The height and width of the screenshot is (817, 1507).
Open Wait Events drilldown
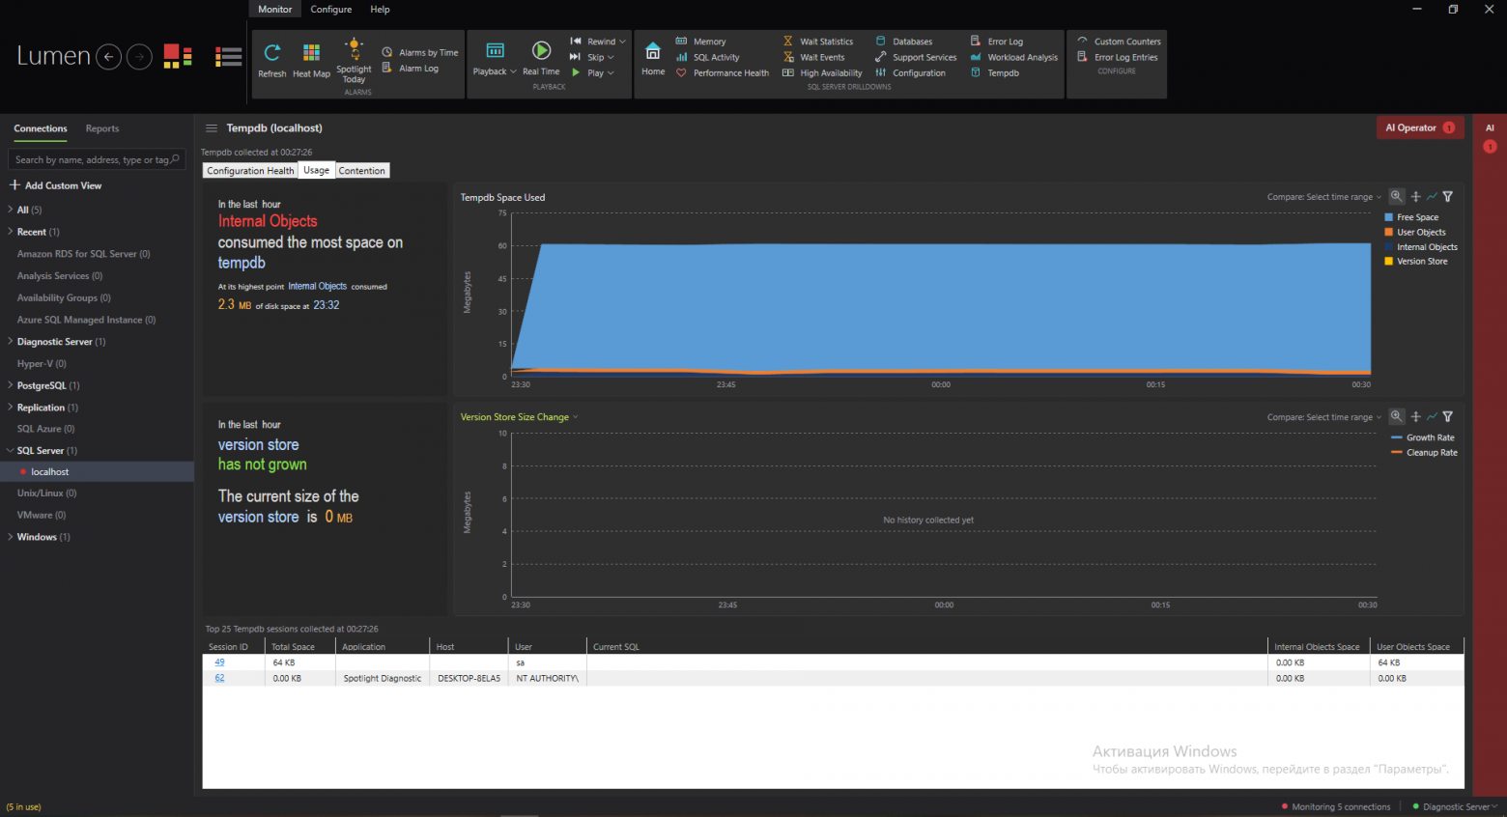(813, 57)
